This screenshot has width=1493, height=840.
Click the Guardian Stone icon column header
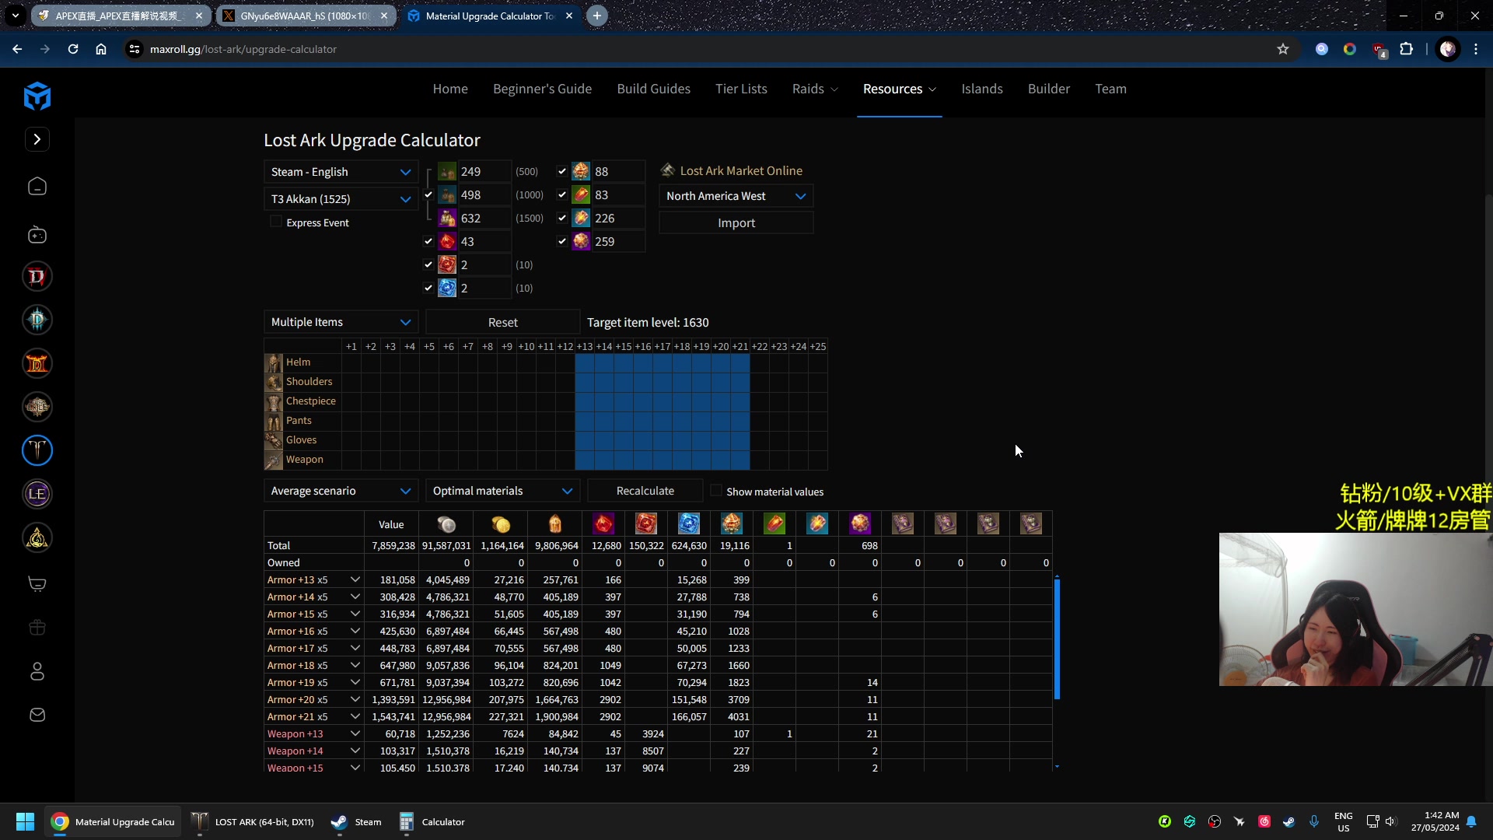pyautogui.click(x=689, y=524)
